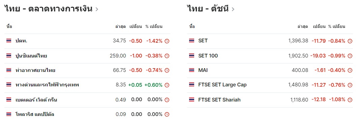This screenshot has width=359, height=121.
Task: Click the clock icon beside ปูนซิเมนต์ไทย
Action: pyautogui.click(x=167, y=56)
